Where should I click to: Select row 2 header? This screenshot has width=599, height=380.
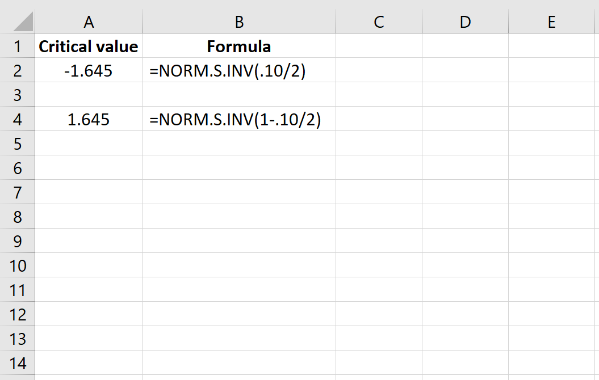click(x=18, y=71)
